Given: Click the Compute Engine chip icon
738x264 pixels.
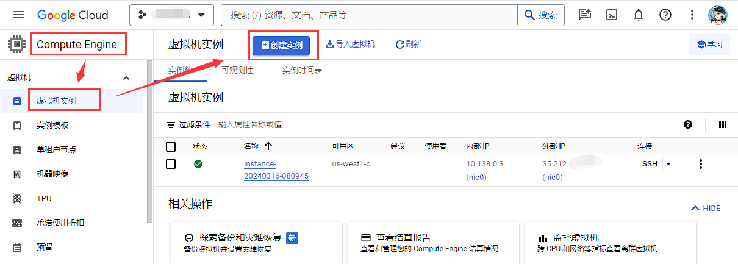Looking at the screenshot, I should pyautogui.click(x=16, y=44).
